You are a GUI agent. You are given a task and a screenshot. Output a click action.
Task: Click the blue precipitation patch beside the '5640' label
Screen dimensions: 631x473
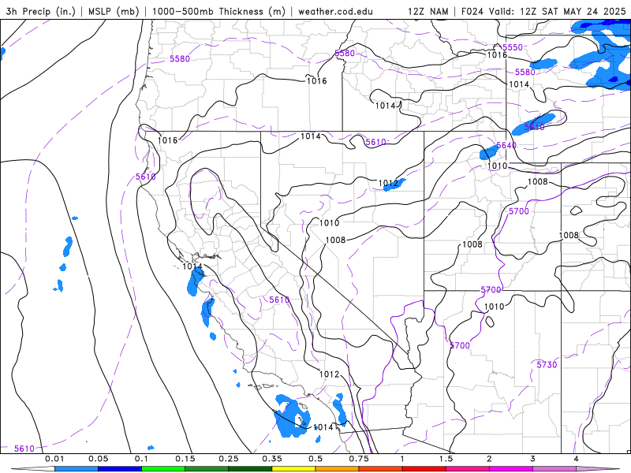pos(488,153)
